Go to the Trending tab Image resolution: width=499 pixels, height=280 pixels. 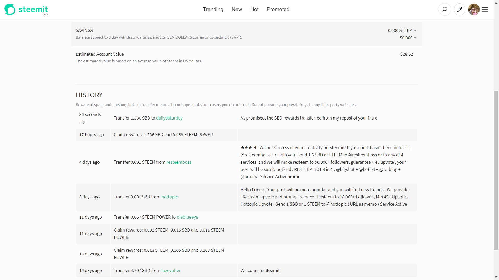click(213, 9)
